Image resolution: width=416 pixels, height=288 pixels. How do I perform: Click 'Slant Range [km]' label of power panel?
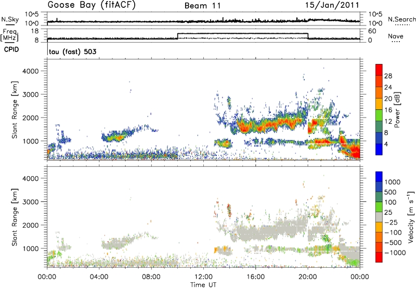[15, 110]
